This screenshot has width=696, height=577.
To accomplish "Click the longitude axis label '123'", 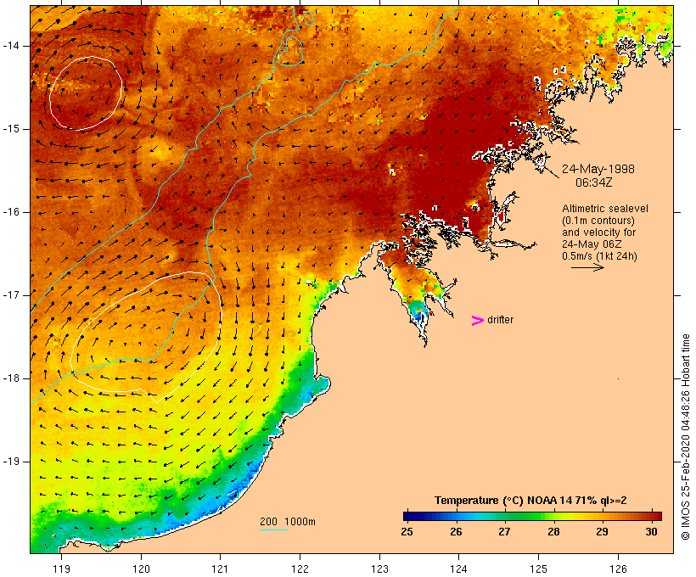I will [x=379, y=569].
